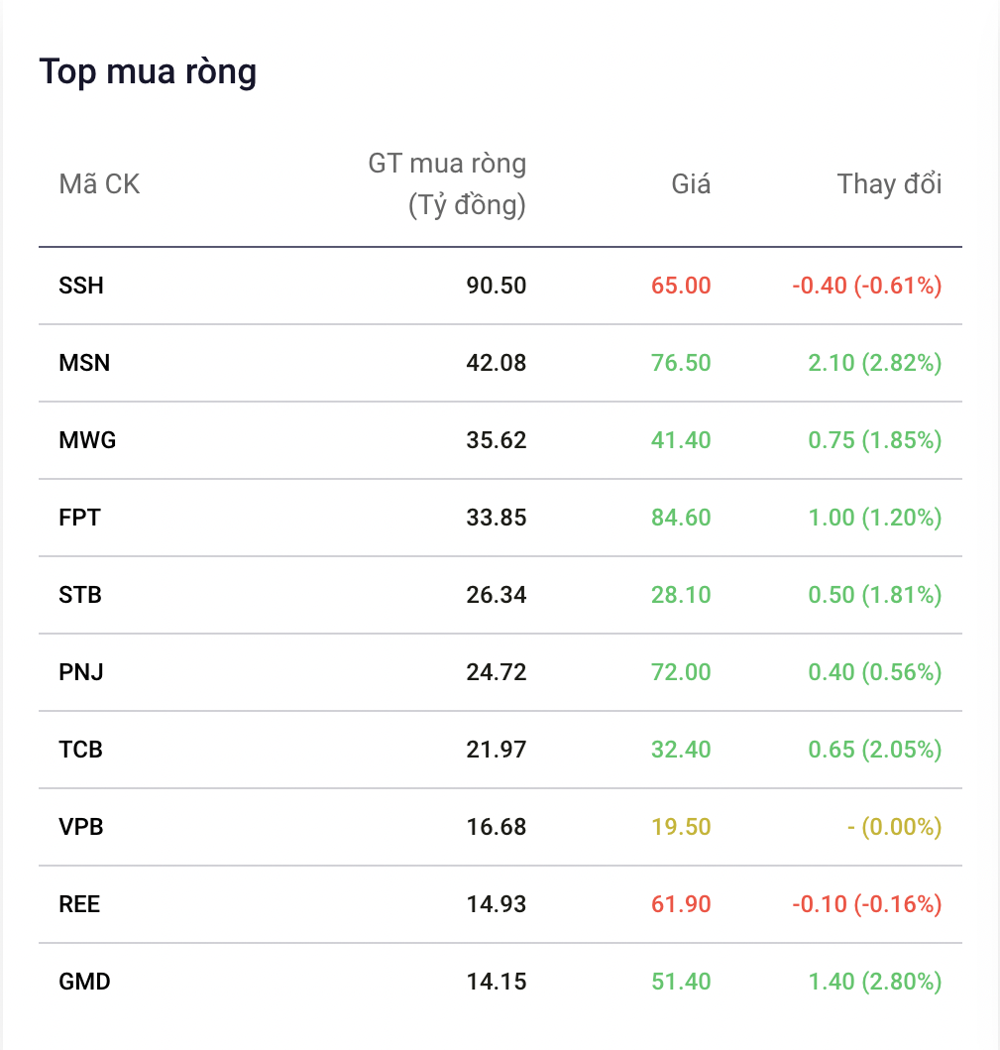
Task: Click MSN change value 2.10 (2.82%)
Action: (x=875, y=363)
